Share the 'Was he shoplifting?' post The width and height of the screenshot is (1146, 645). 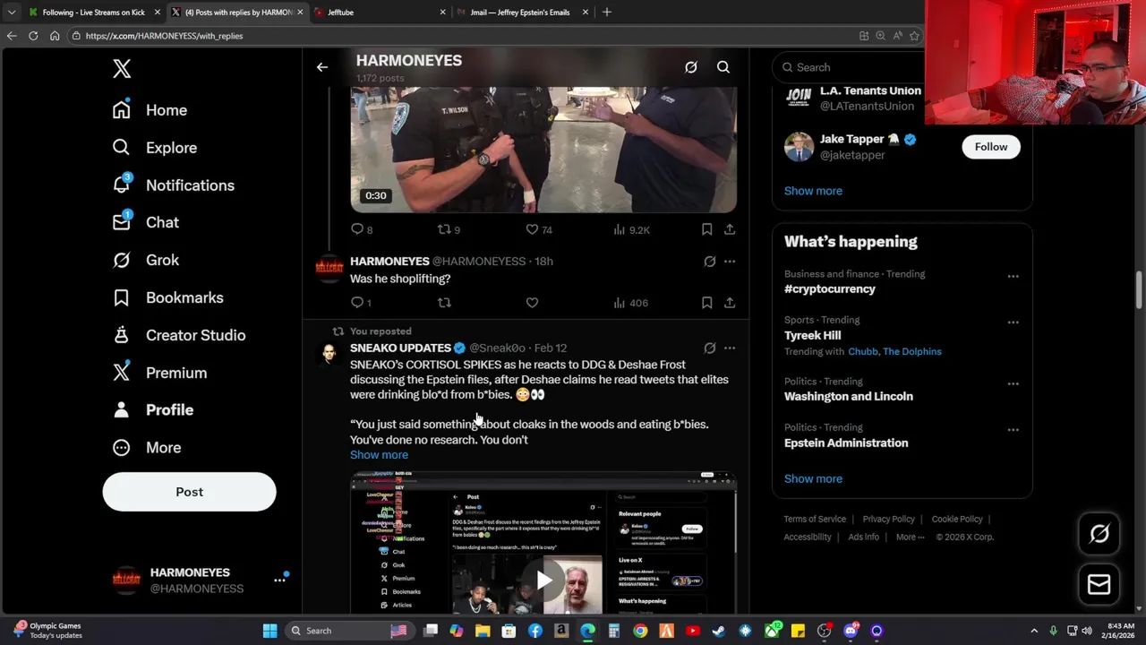click(x=730, y=303)
